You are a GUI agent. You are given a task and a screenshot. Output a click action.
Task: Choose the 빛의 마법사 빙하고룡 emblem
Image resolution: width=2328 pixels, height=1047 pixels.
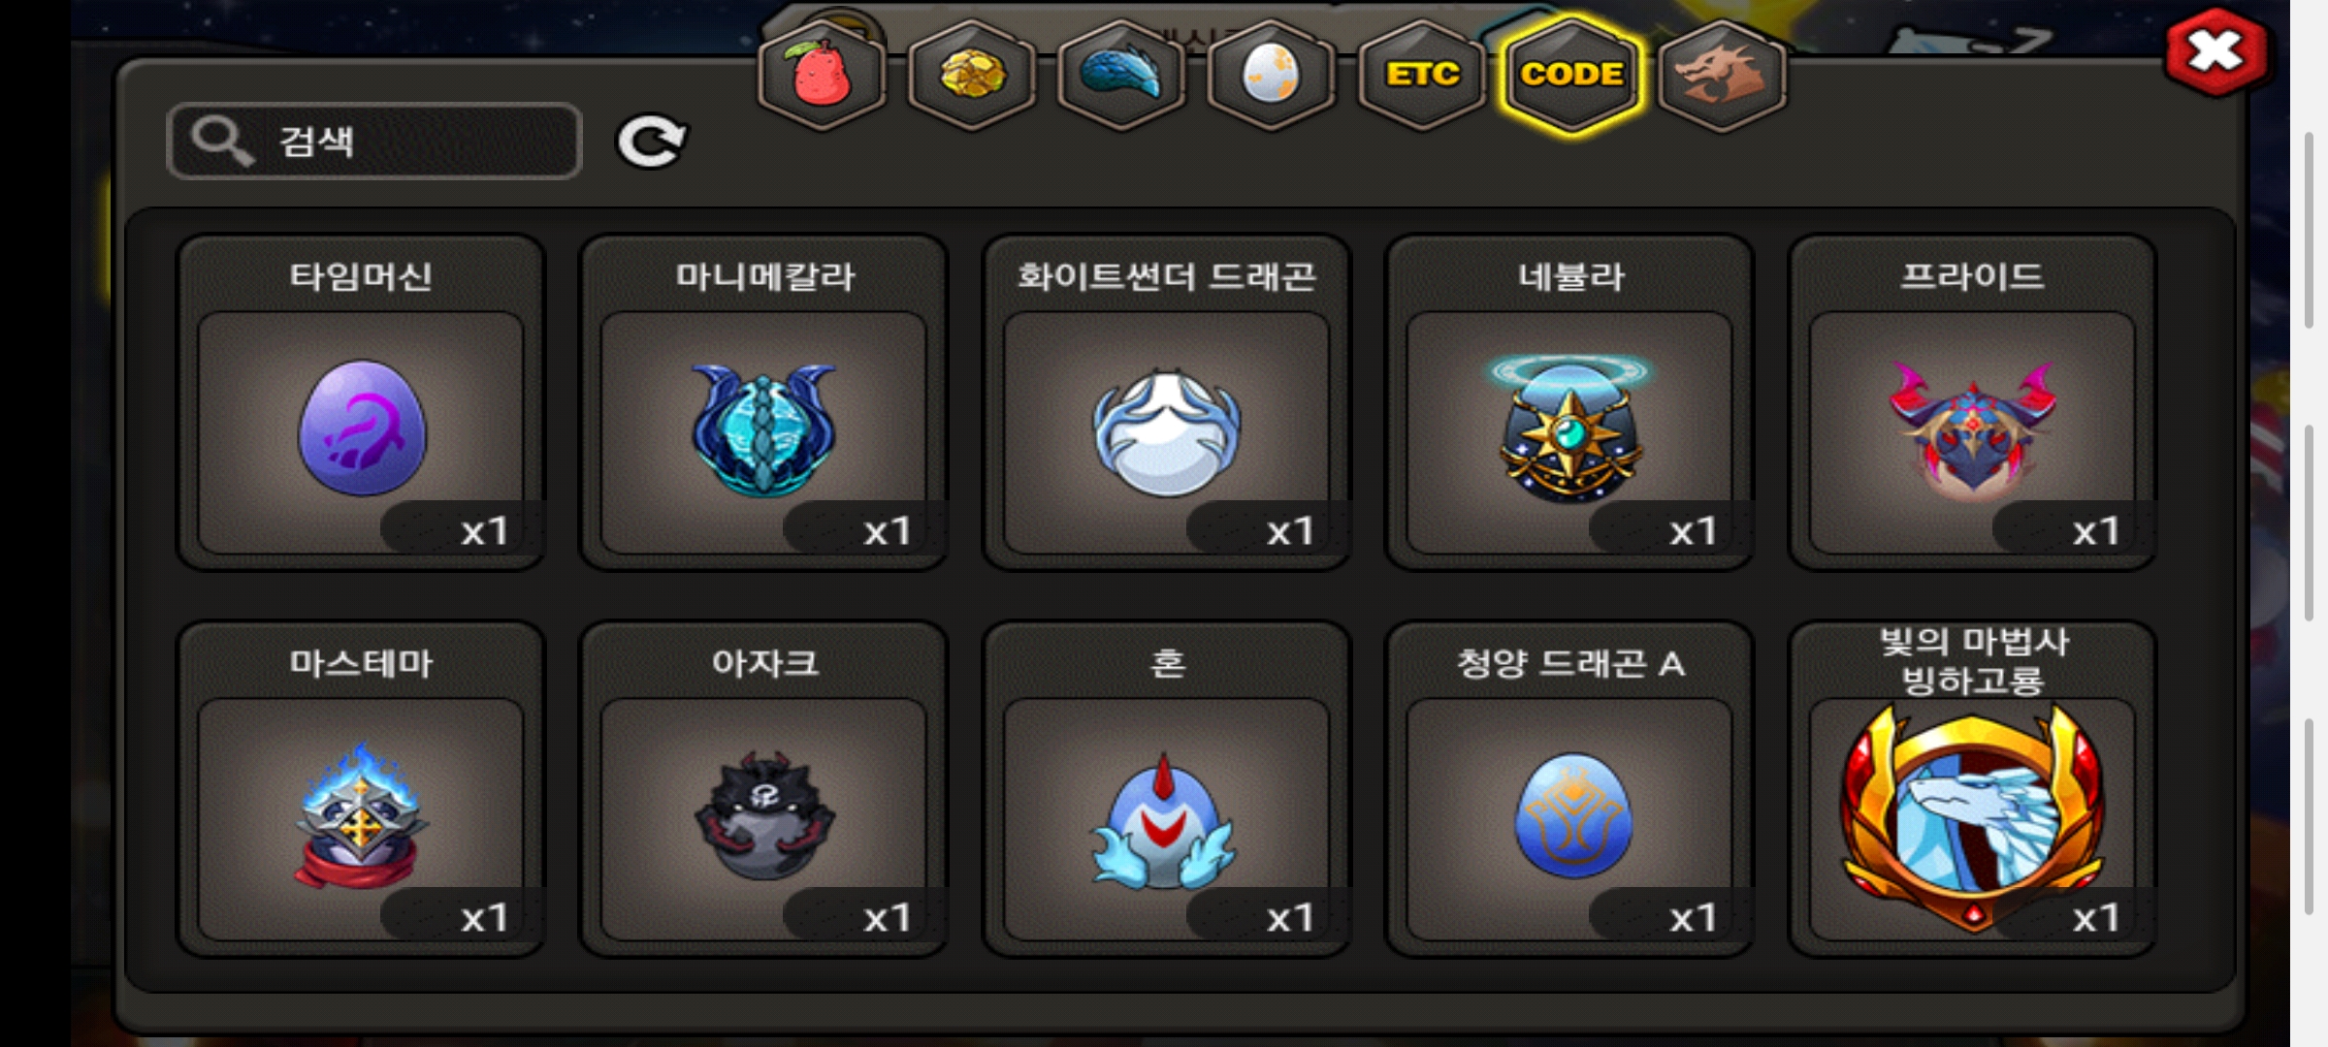(x=1973, y=789)
